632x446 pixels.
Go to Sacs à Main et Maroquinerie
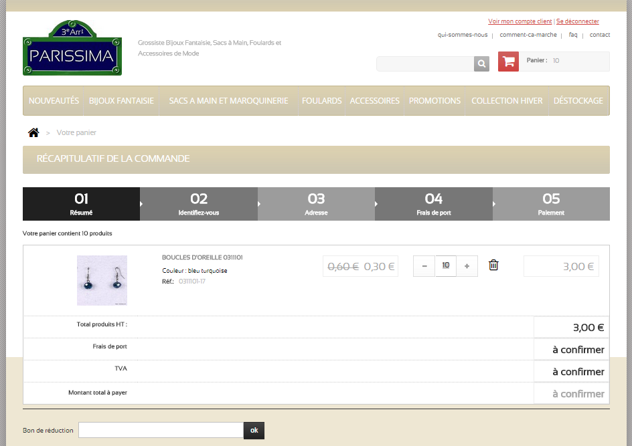228,101
